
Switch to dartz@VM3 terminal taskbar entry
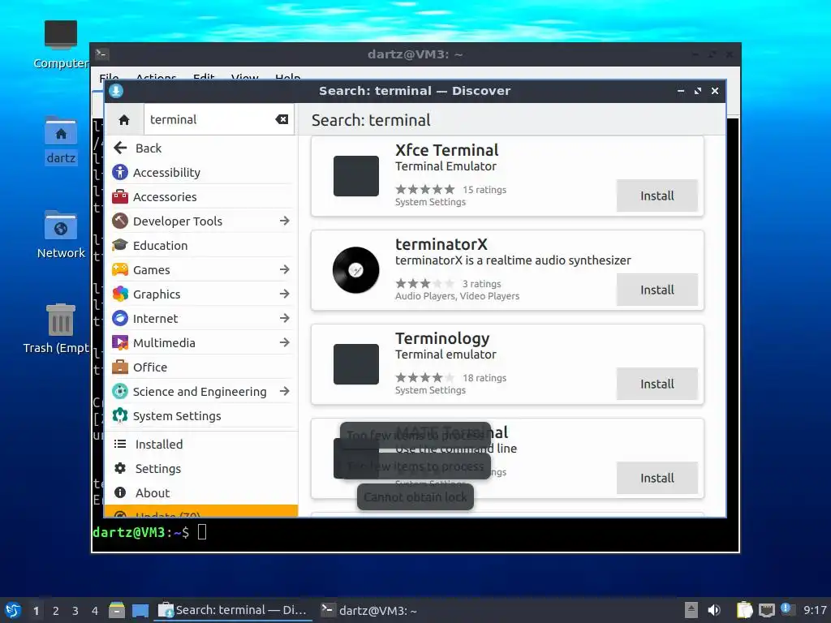370,610
